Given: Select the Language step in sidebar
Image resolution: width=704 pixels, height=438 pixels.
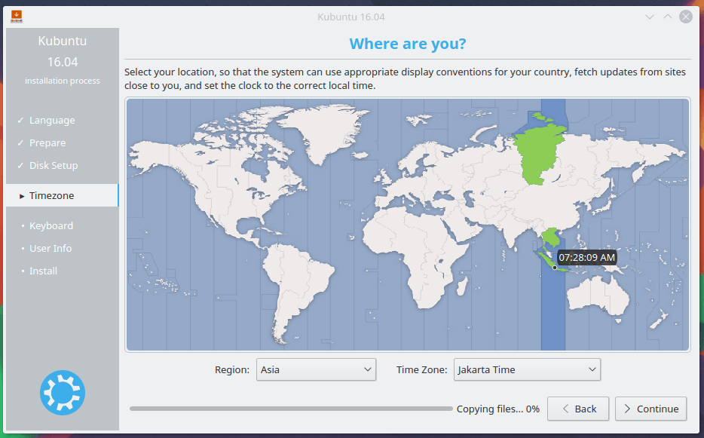Looking at the screenshot, I should pos(52,121).
